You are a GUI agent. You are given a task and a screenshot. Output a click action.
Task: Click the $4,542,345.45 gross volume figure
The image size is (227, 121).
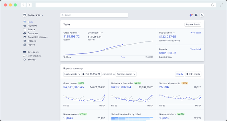pyautogui.click(x=74, y=87)
